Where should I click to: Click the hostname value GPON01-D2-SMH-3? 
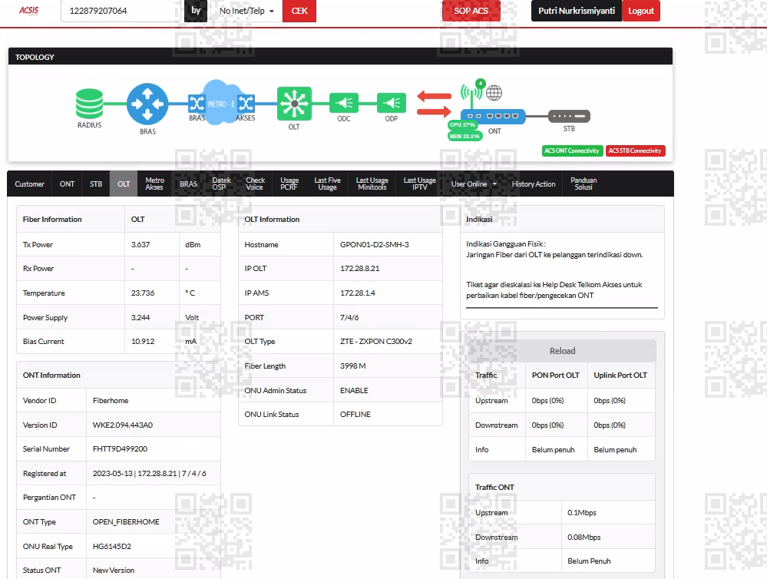tap(374, 245)
